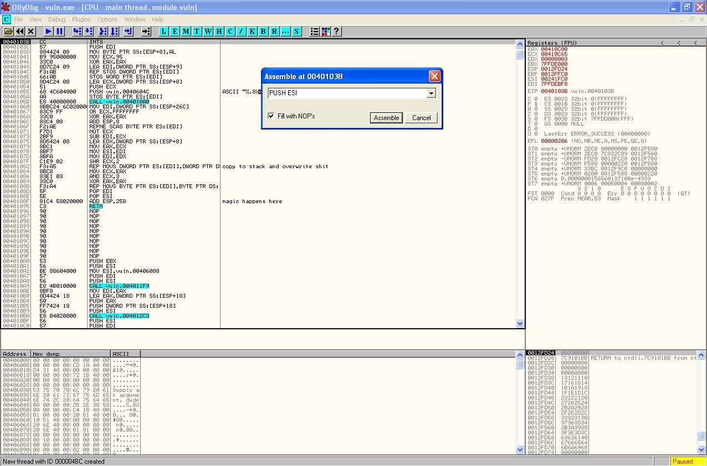The width and height of the screenshot is (707, 466).
Task: Click the Assemble button
Action: (x=386, y=118)
